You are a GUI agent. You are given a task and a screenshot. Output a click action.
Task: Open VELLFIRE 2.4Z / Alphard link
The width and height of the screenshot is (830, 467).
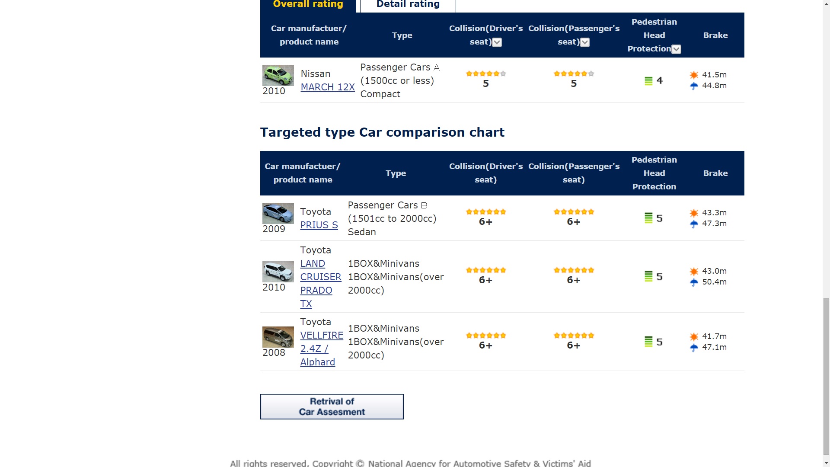(x=322, y=349)
